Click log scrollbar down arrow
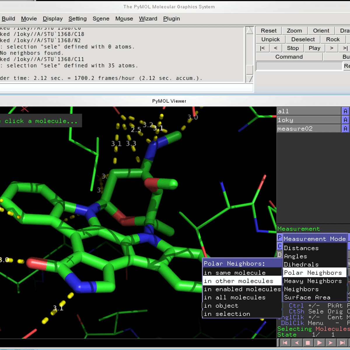 pyautogui.click(x=250, y=79)
